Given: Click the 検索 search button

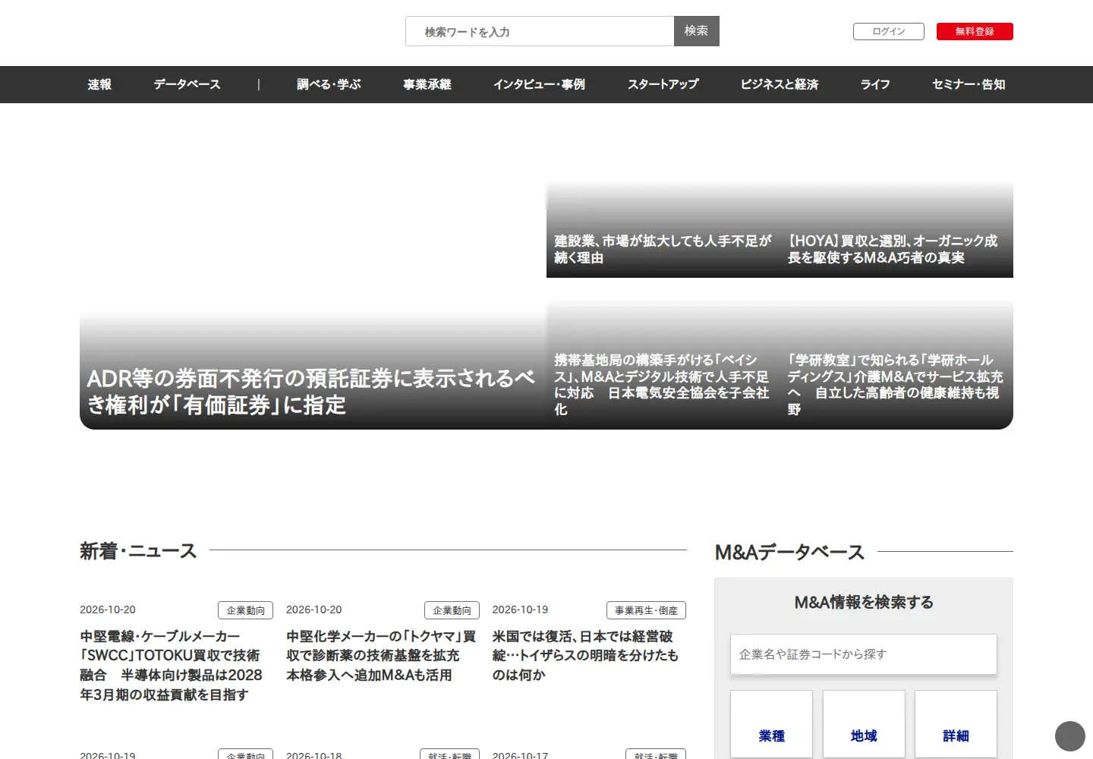Looking at the screenshot, I should coord(696,31).
